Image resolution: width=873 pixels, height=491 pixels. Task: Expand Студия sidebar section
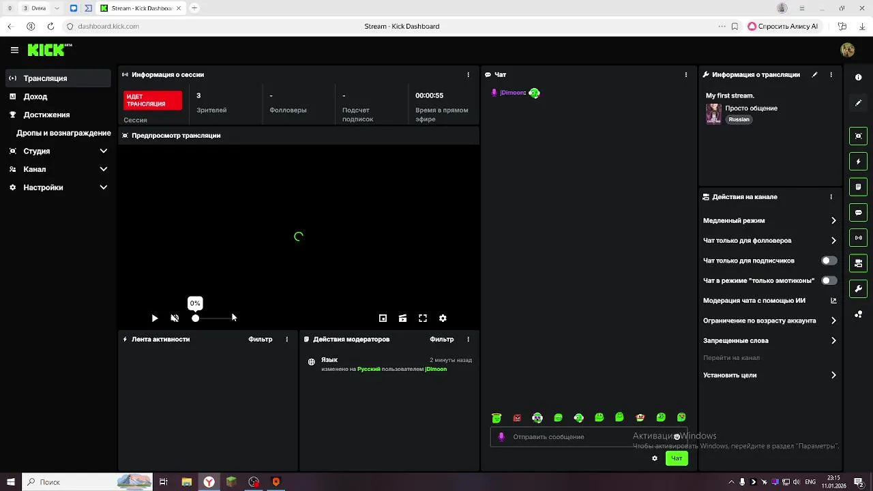(x=58, y=151)
